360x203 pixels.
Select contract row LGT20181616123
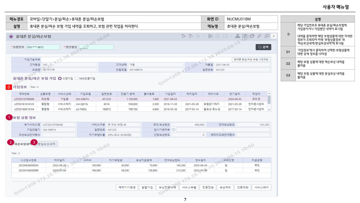[x=140, y=104]
